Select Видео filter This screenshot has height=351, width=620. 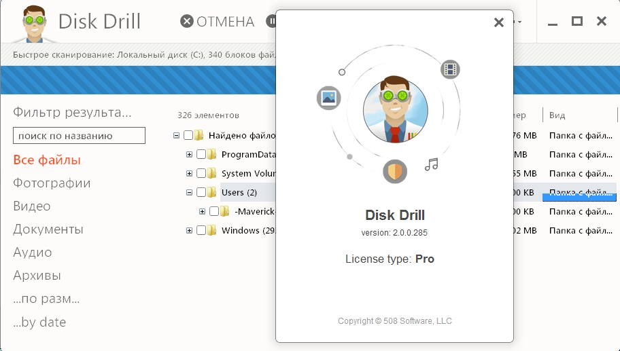click(x=32, y=206)
